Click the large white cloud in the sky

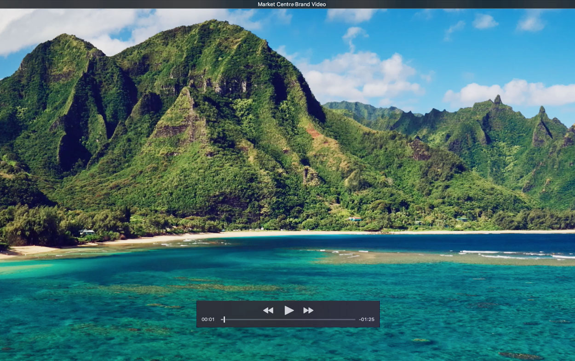363,76
